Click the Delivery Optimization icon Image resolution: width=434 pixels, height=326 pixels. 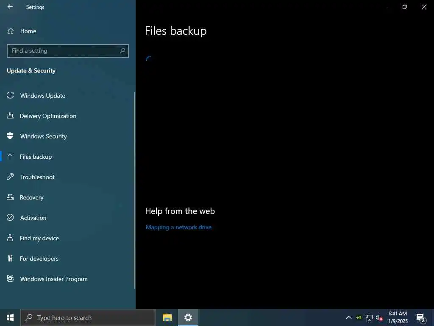[x=10, y=116]
